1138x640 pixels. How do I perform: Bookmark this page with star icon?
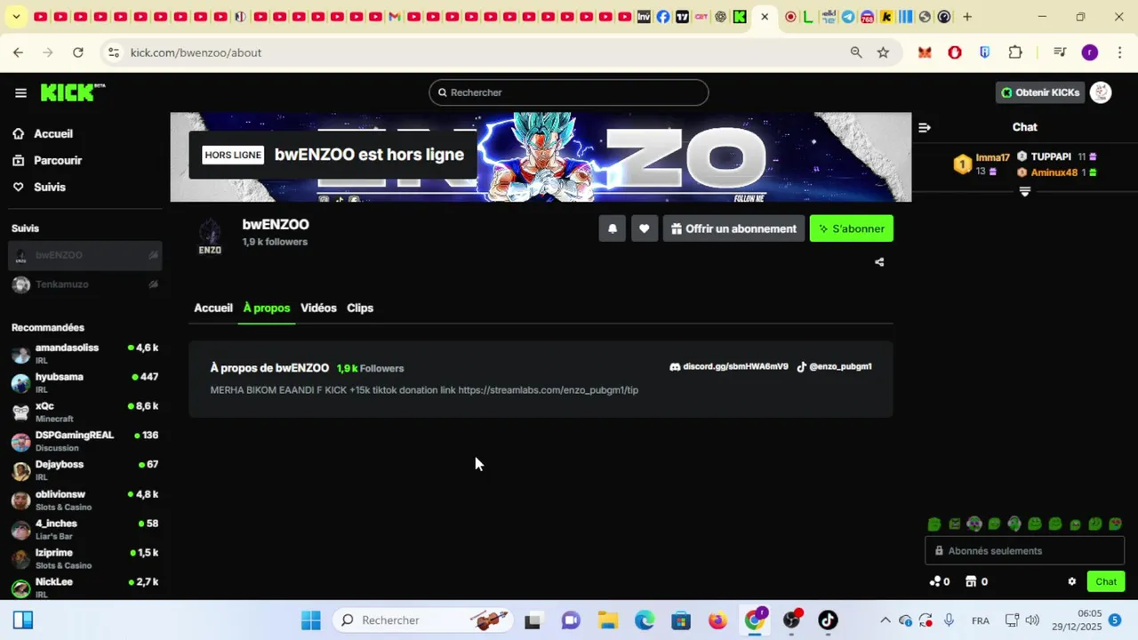point(883,52)
